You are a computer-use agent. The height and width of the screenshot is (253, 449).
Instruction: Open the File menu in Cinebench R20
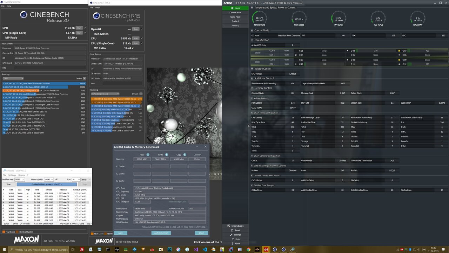pyautogui.click(x=3, y=6)
